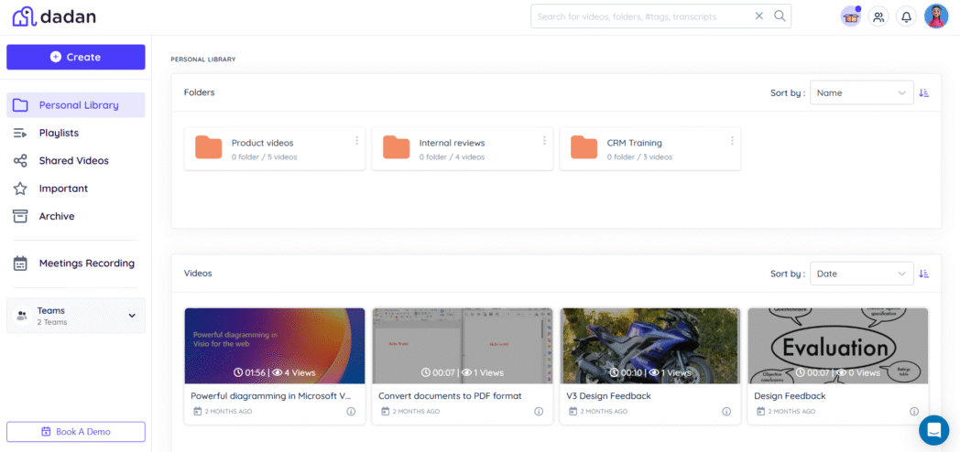Go to Playlists in the sidebar
This screenshot has width=960, height=452.
coord(59,133)
